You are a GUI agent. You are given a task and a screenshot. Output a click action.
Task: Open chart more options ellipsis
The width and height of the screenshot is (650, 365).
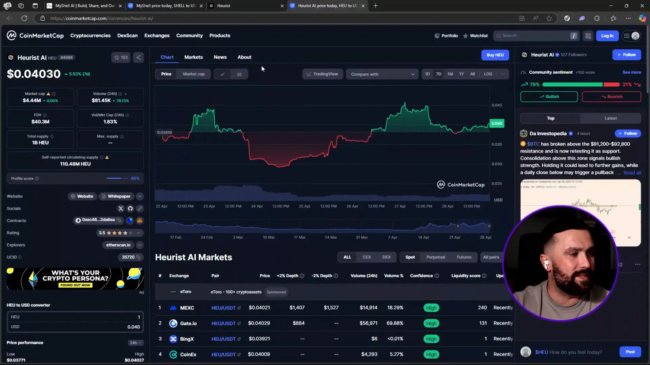(503, 74)
